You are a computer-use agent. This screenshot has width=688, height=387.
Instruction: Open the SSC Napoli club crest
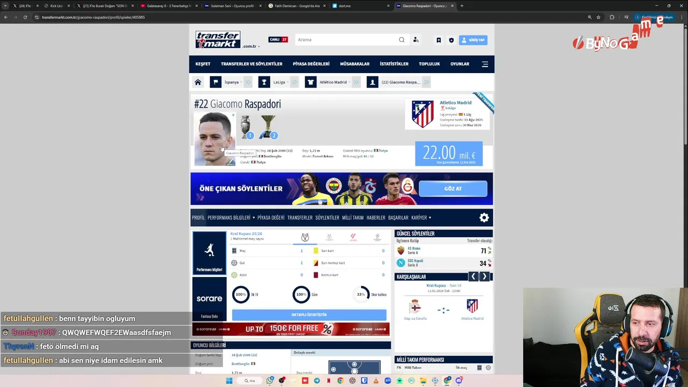click(x=400, y=263)
